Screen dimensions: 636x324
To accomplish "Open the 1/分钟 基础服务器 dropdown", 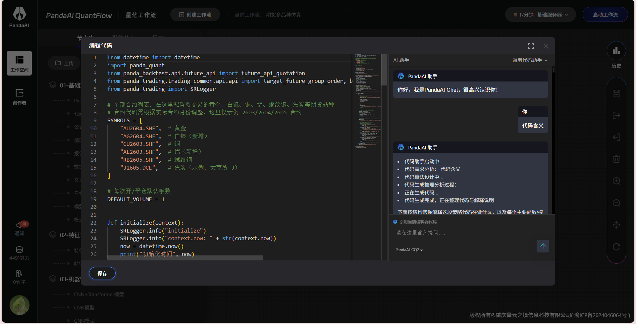I will click(541, 15).
